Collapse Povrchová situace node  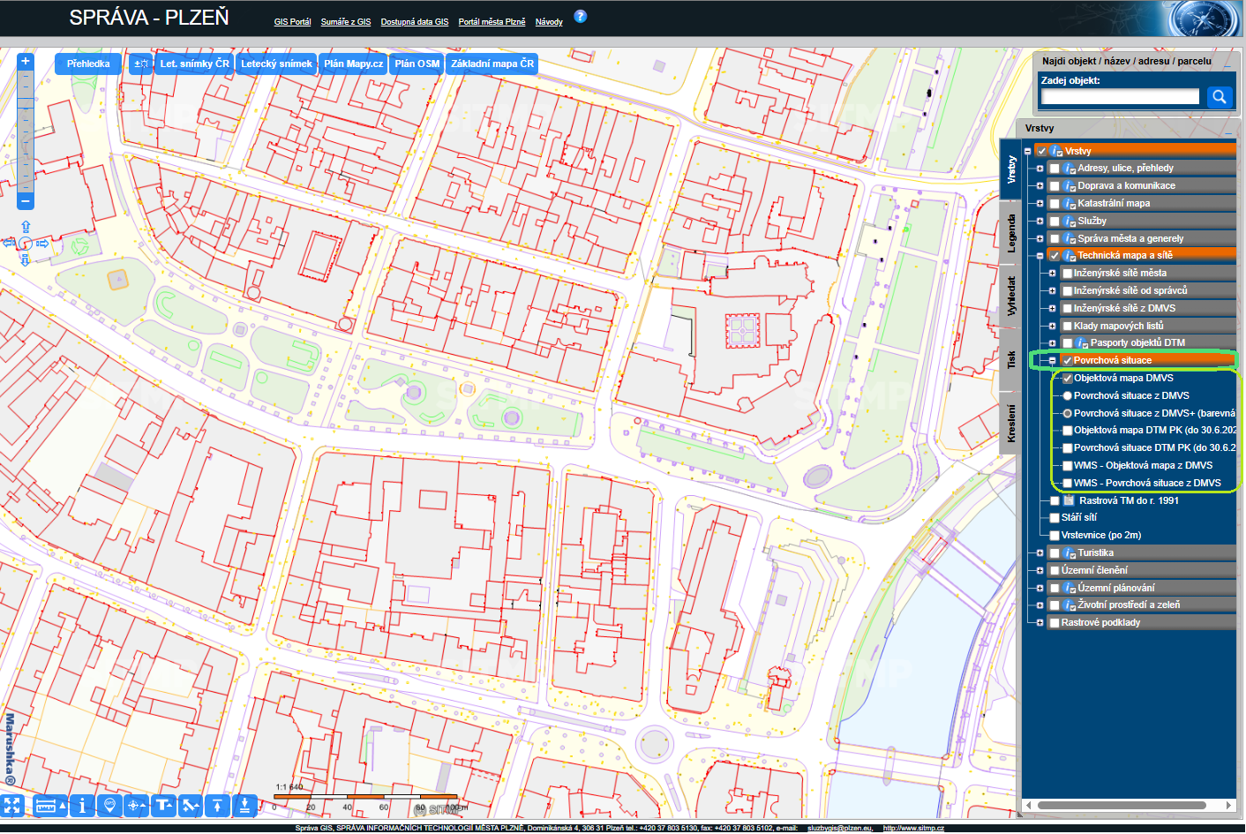(x=1052, y=360)
